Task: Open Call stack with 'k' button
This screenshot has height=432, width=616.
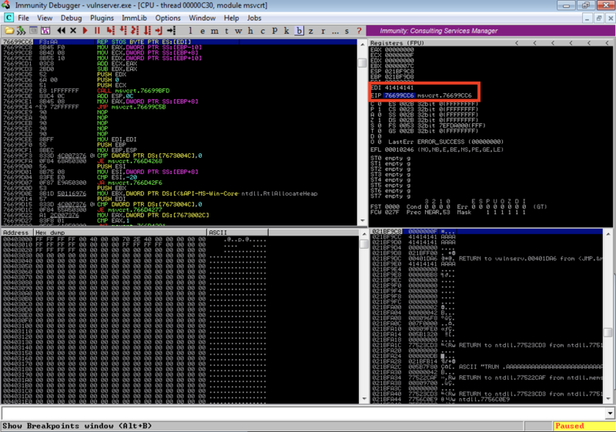Action: coord(286,31)
